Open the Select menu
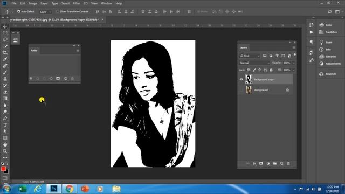This screenshot has height=194, width=345. pyautogui.click(x=65, y=3)
